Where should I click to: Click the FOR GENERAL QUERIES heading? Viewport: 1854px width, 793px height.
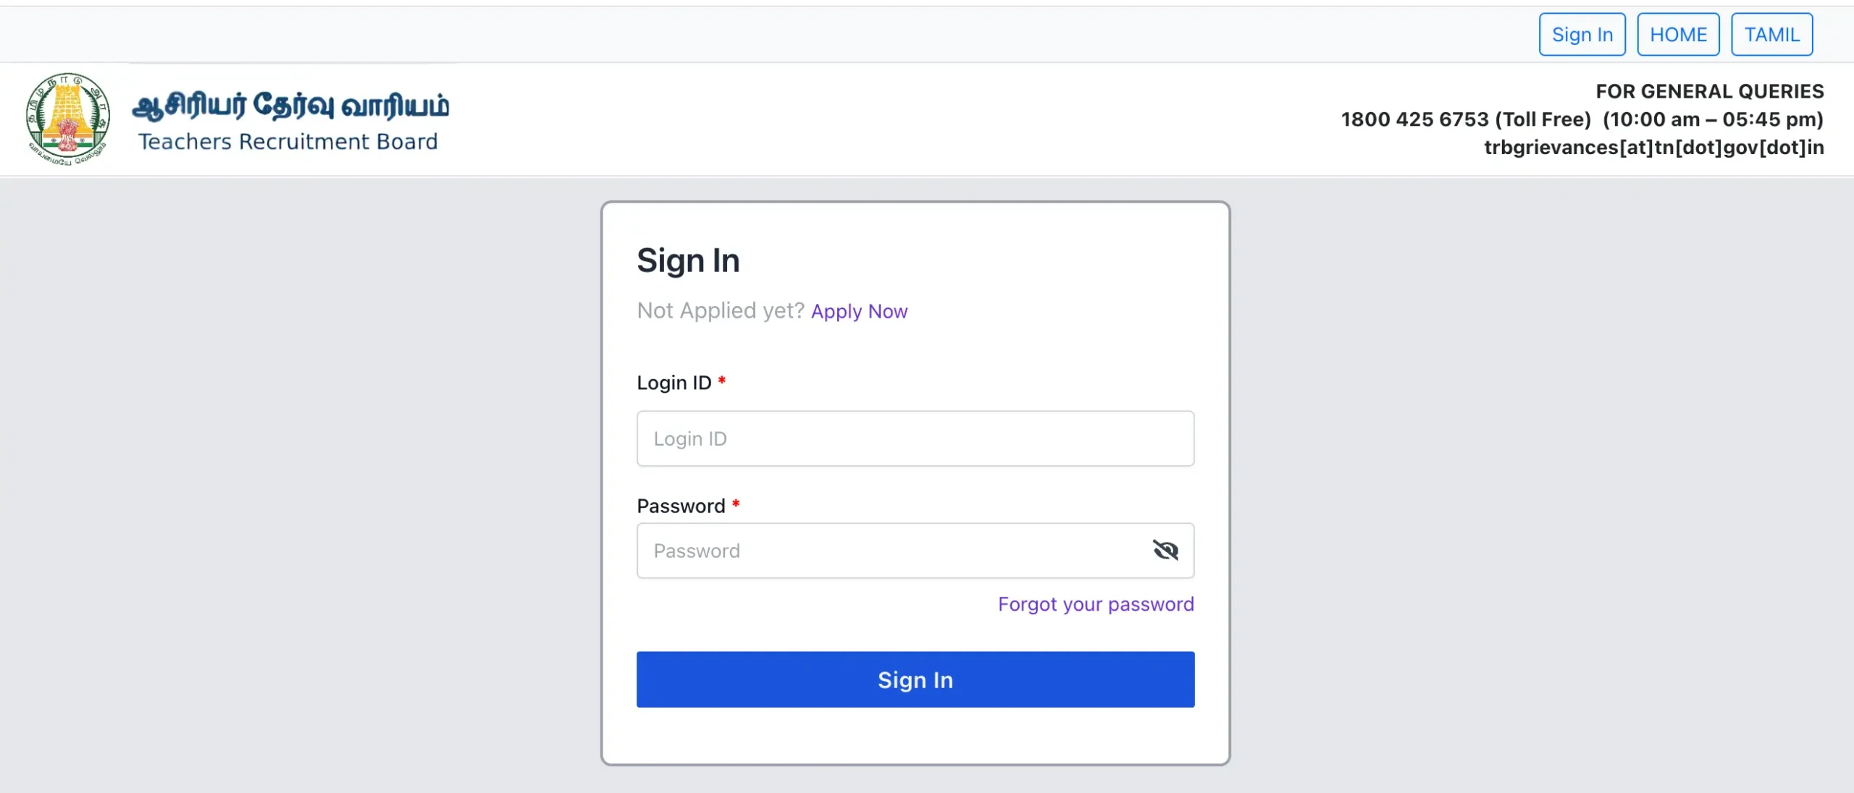coord(1709,91)
